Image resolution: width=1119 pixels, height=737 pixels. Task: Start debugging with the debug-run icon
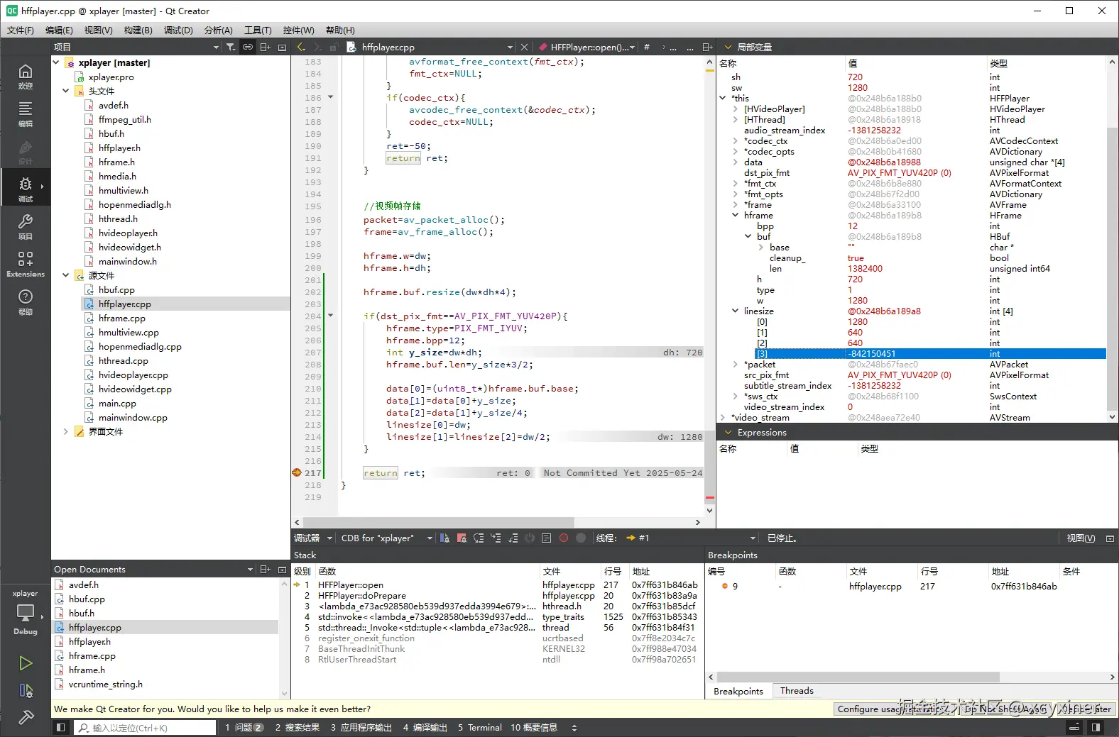(26, 690)
